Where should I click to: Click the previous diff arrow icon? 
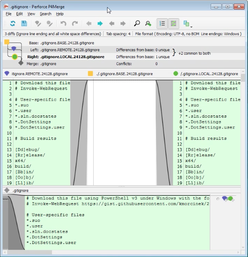[x=89, y=23]
